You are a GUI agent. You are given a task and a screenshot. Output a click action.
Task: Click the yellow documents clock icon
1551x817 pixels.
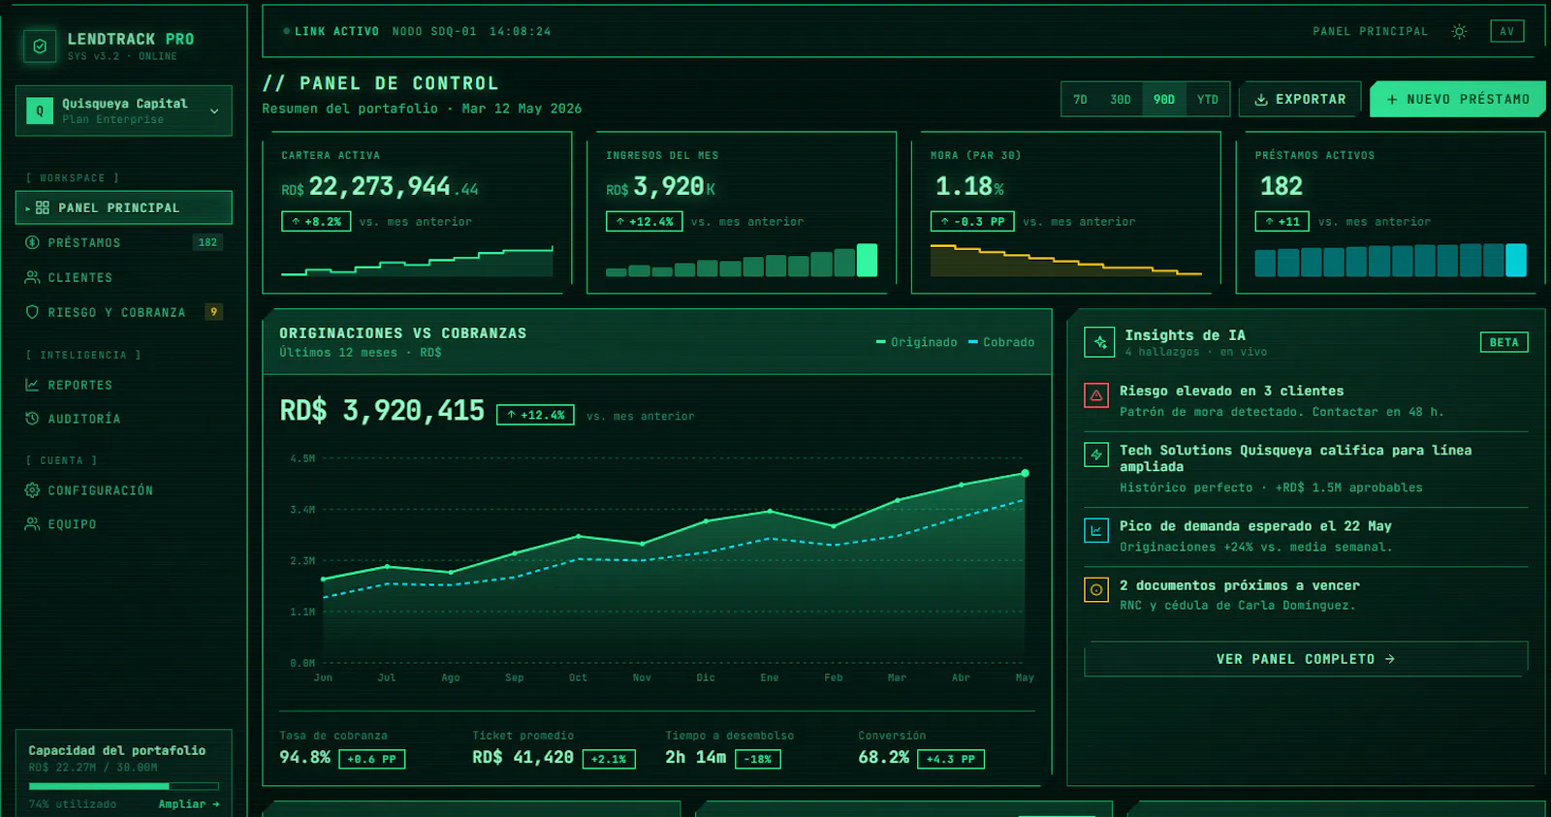click(1096, 589)
